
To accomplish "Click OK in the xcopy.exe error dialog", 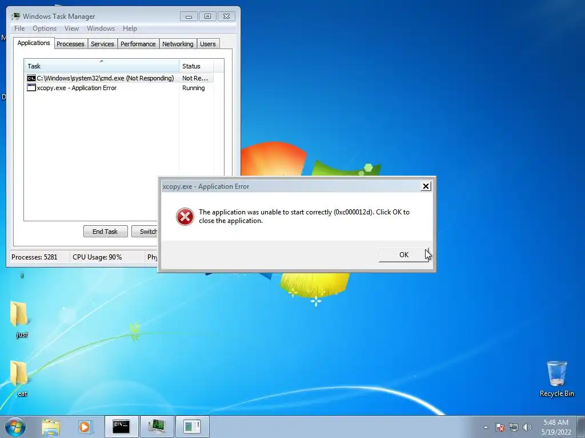I will point(404,255).
